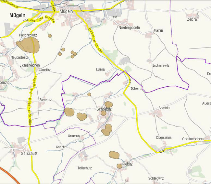Select the brown polygon north of Kiebitz
Viewport: 211px width, 184px height.
[114, 155]
